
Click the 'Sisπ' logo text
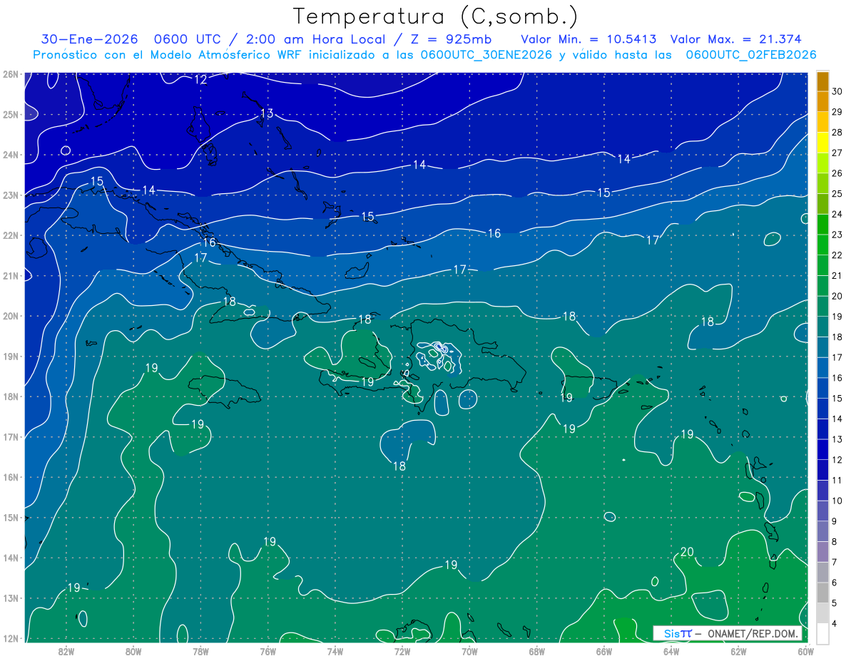678,633
